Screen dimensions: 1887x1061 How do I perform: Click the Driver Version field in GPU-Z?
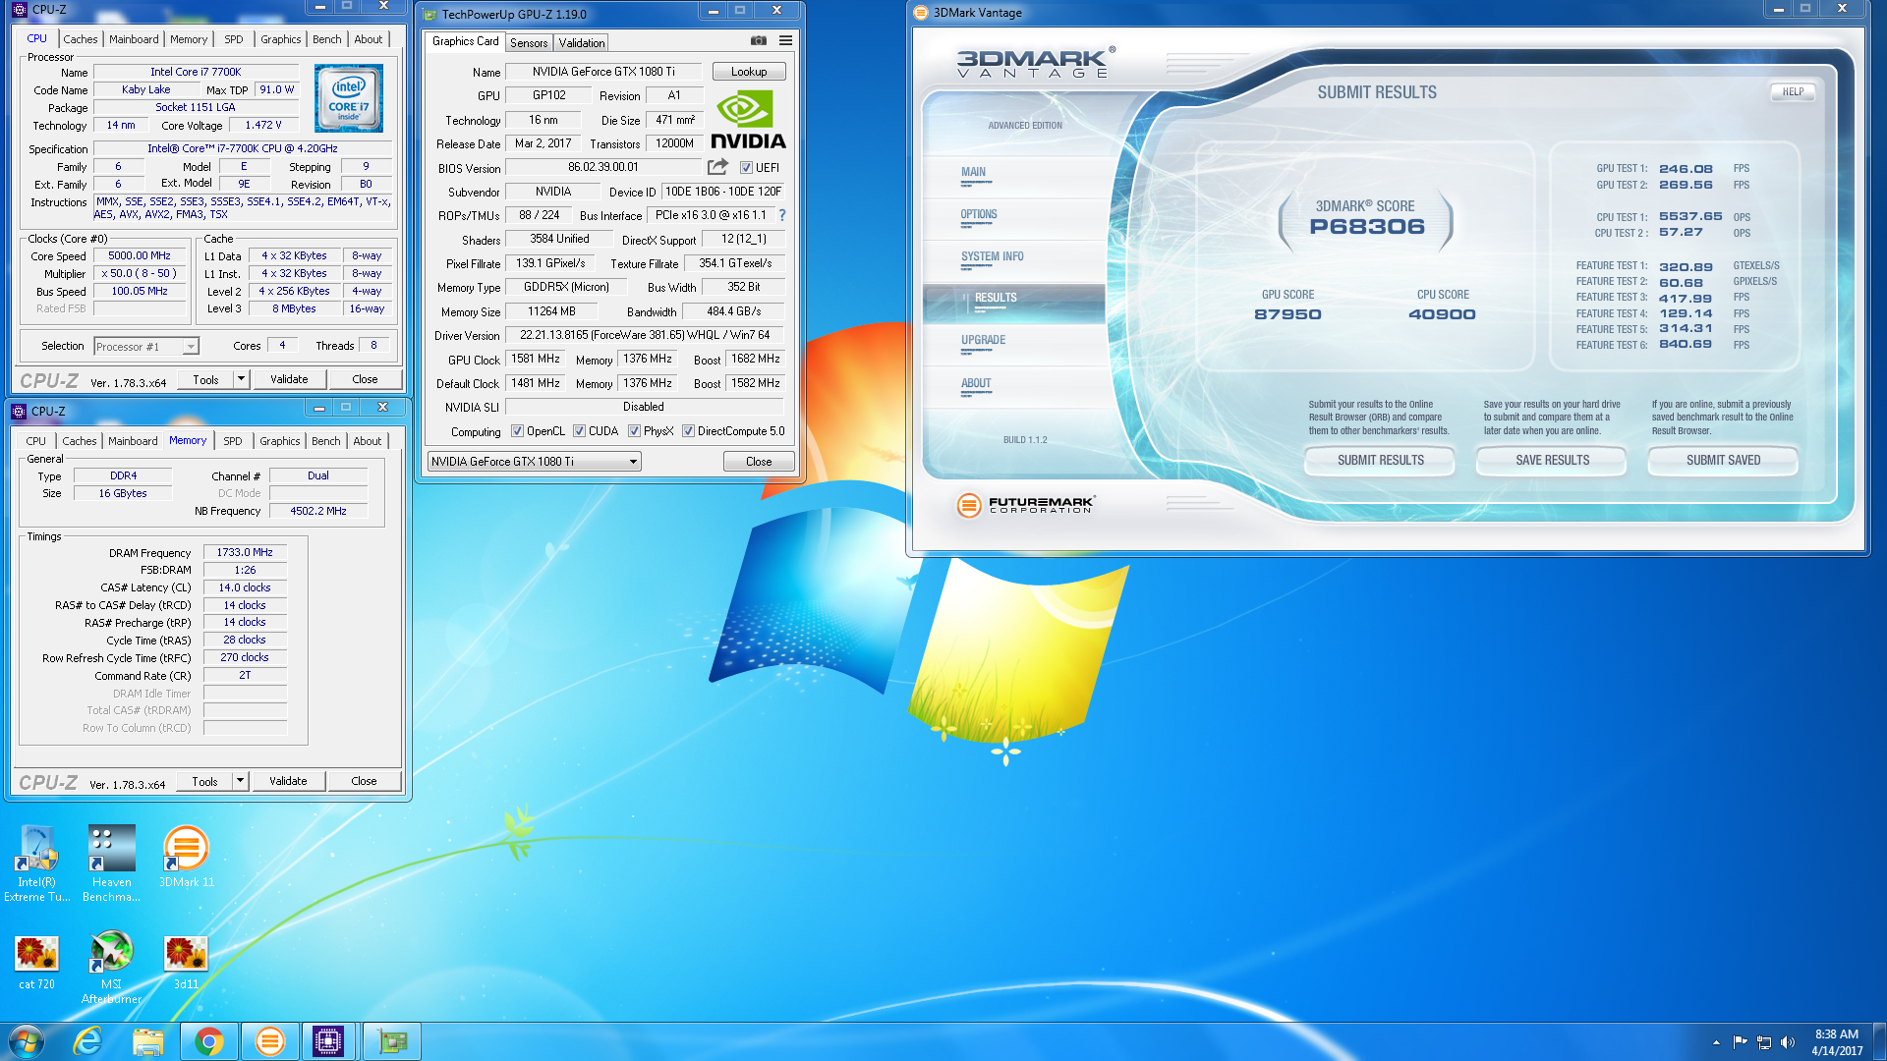(x=645, y=335)
